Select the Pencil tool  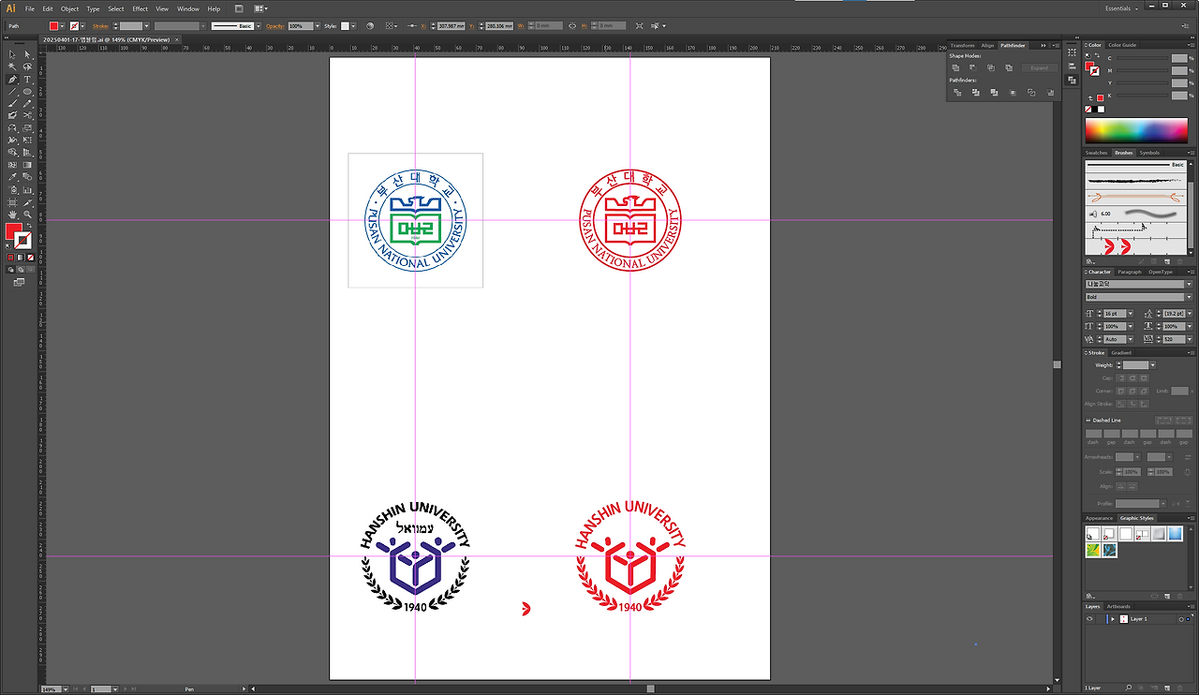coord(28,104)
